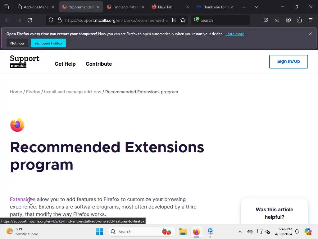Open the display network tray icon
Image resolution: width=318 pixels, height=239 pixels.
point(260,232)
